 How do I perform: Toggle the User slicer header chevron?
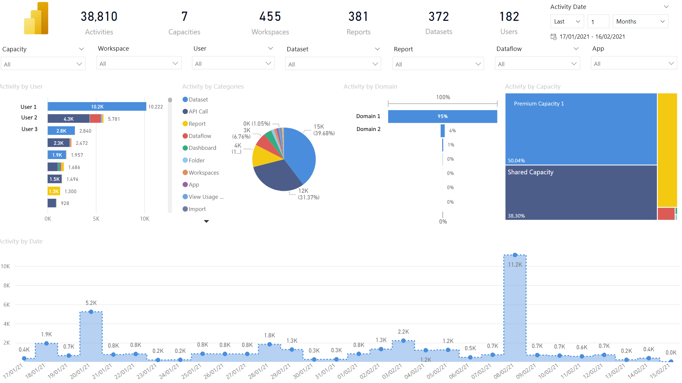click(271, 48)
